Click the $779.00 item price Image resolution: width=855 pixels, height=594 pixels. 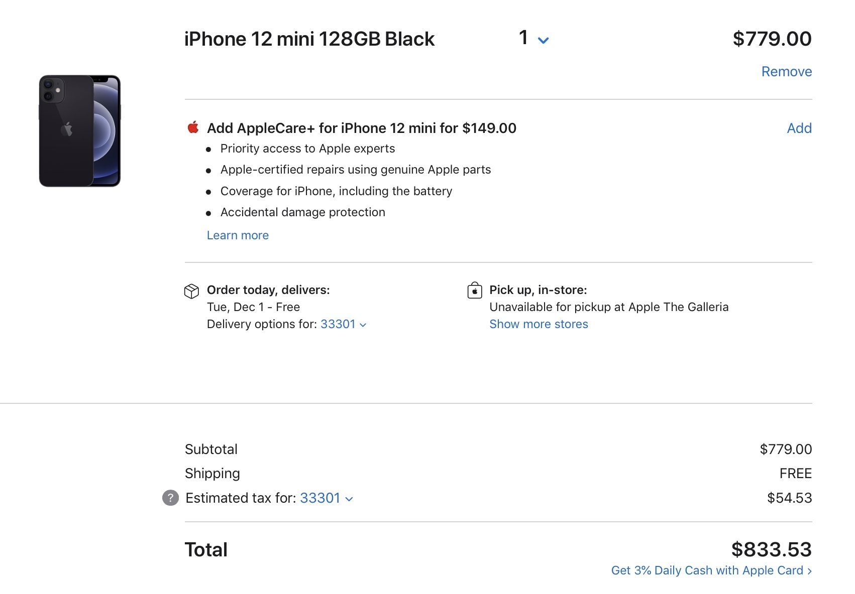pos(772,39)
